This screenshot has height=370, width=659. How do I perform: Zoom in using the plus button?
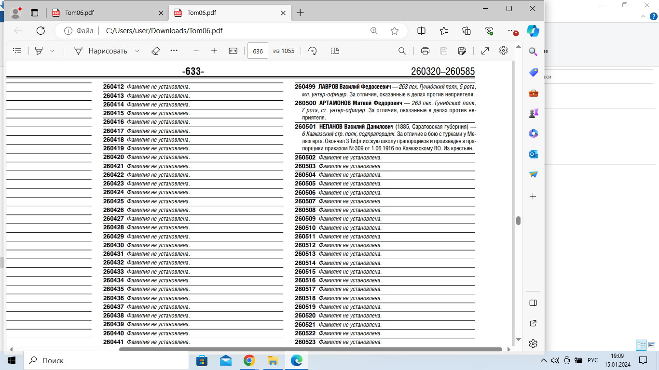coord(214,51)
